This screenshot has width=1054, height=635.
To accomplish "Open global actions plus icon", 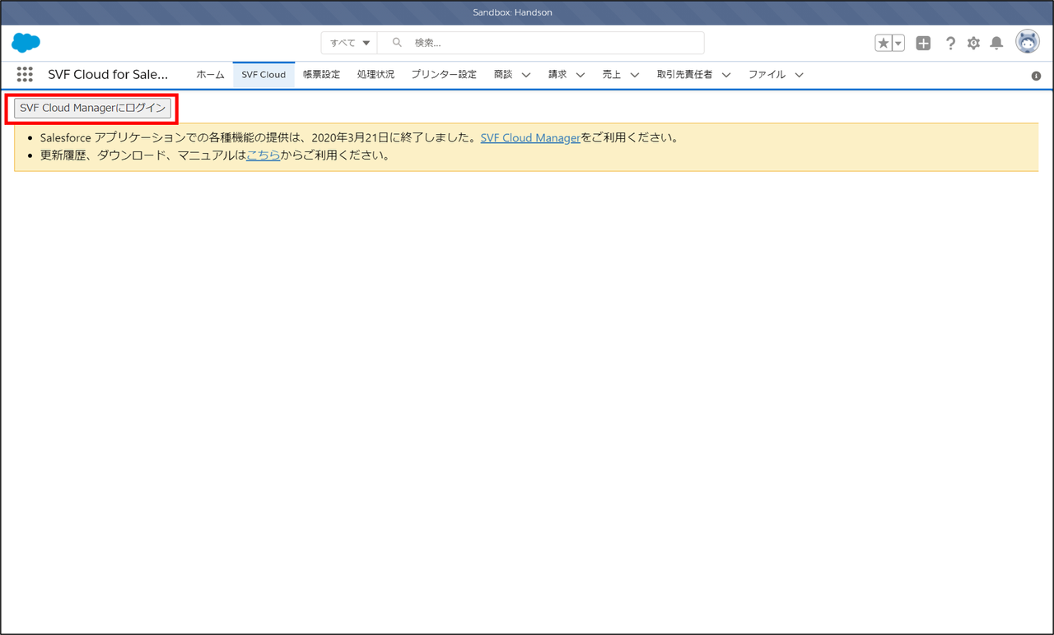I will [924, 43].
